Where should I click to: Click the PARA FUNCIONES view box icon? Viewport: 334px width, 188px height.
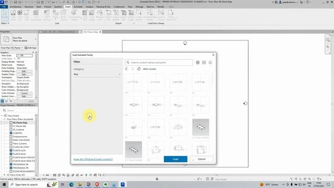coord(11,140)
